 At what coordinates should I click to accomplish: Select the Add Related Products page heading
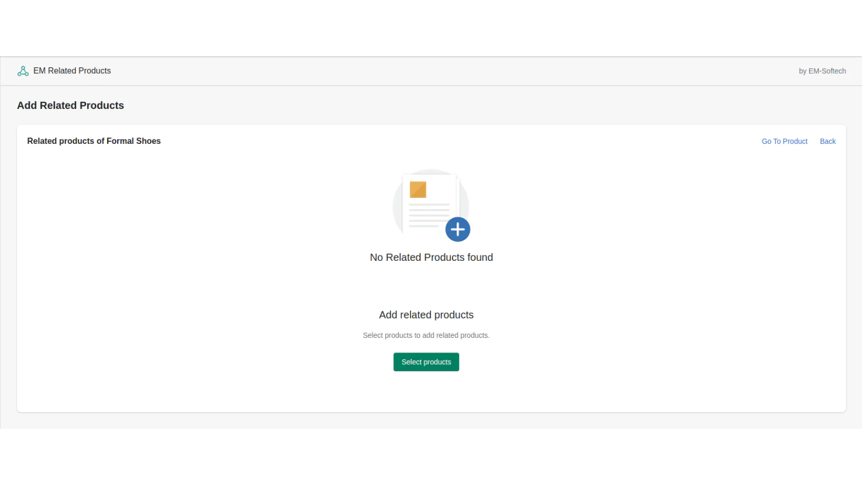71,106
